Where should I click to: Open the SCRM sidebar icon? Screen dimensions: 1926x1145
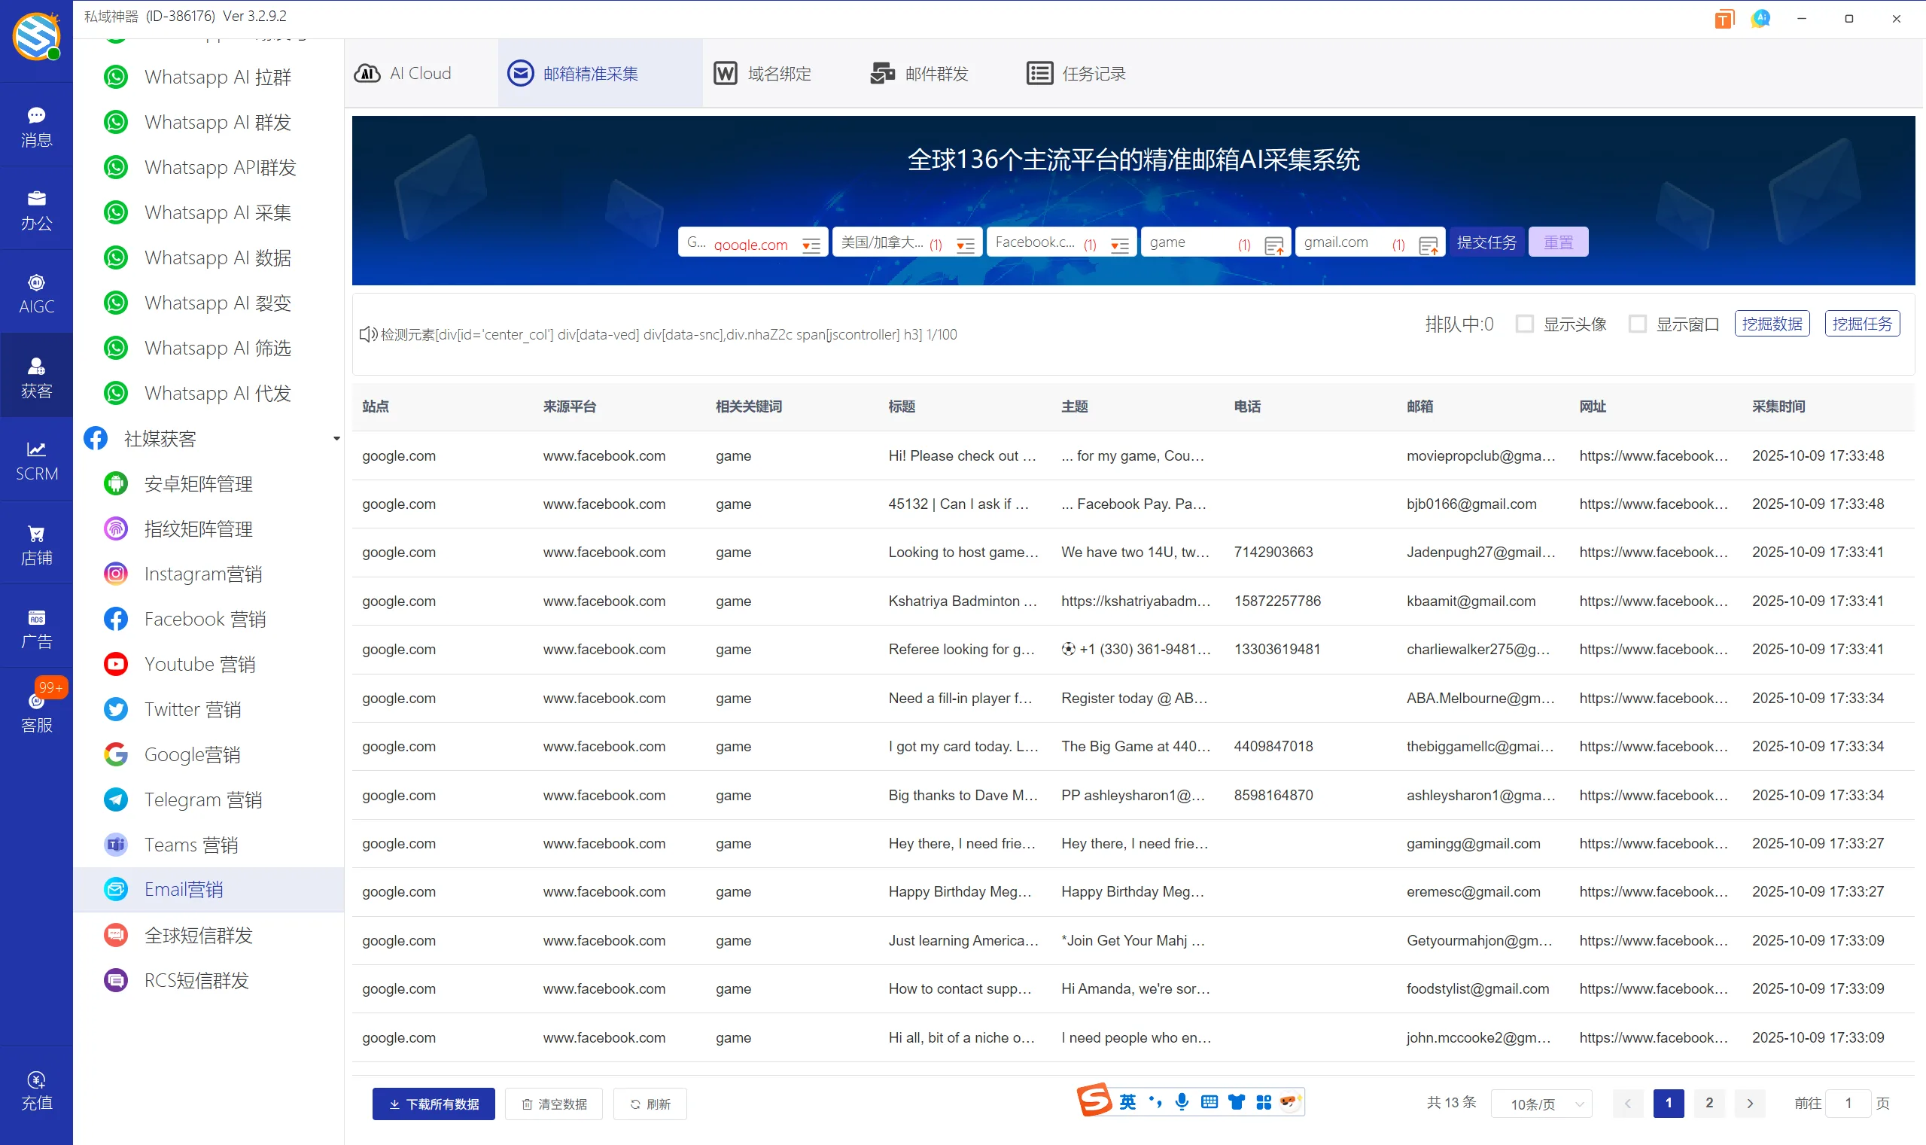[x=36, y=461]
